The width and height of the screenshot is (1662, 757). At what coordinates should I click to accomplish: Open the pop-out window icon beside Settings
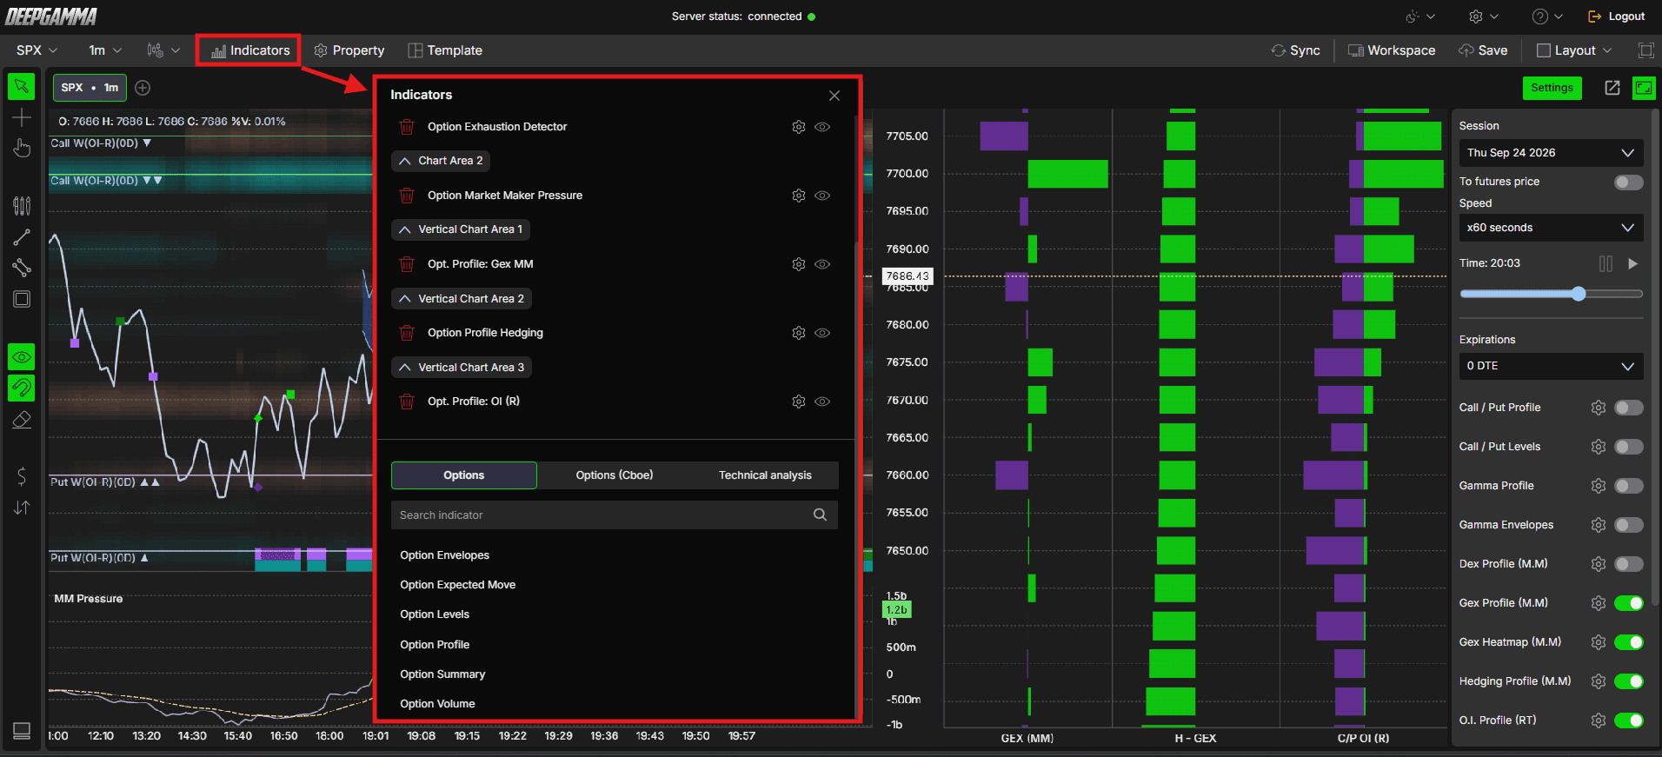click(x=1612, y=88)
